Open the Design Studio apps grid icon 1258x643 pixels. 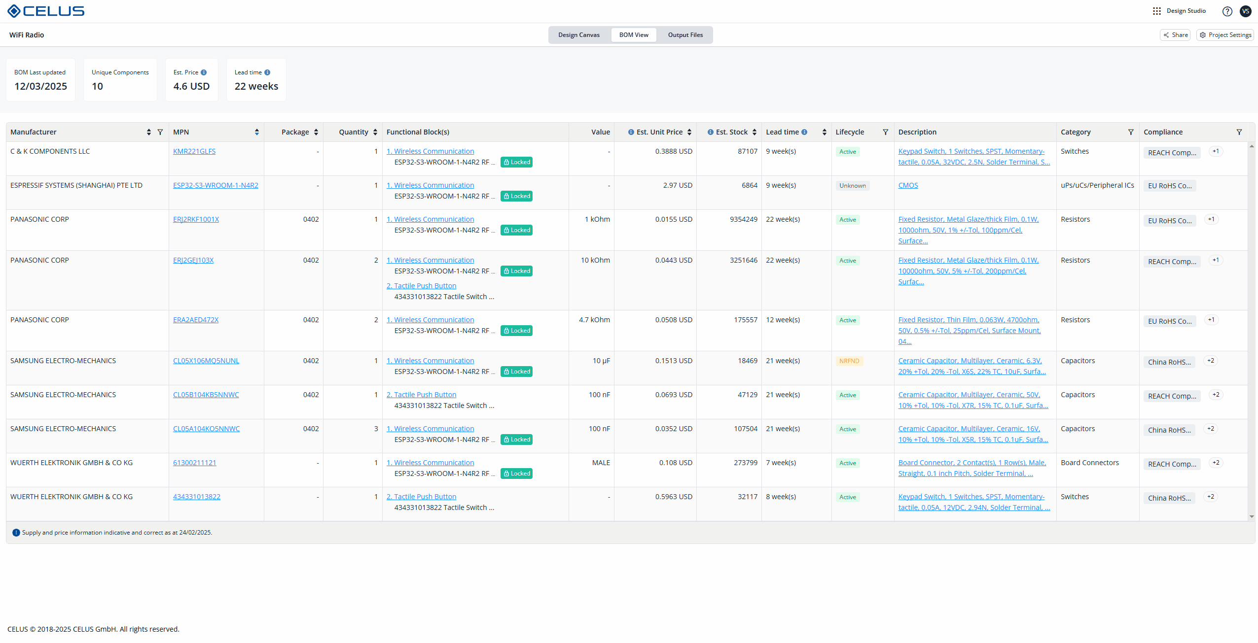tap(1156, 11)
